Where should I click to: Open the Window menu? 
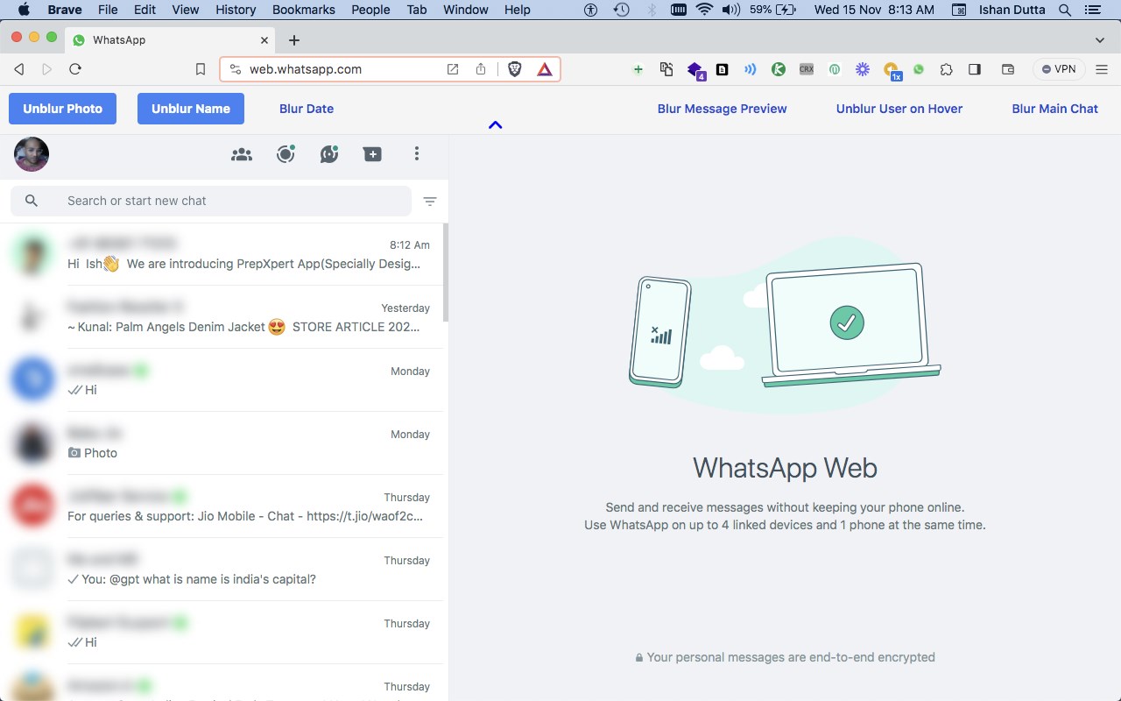pyautogui.click(x=466, y=10)
